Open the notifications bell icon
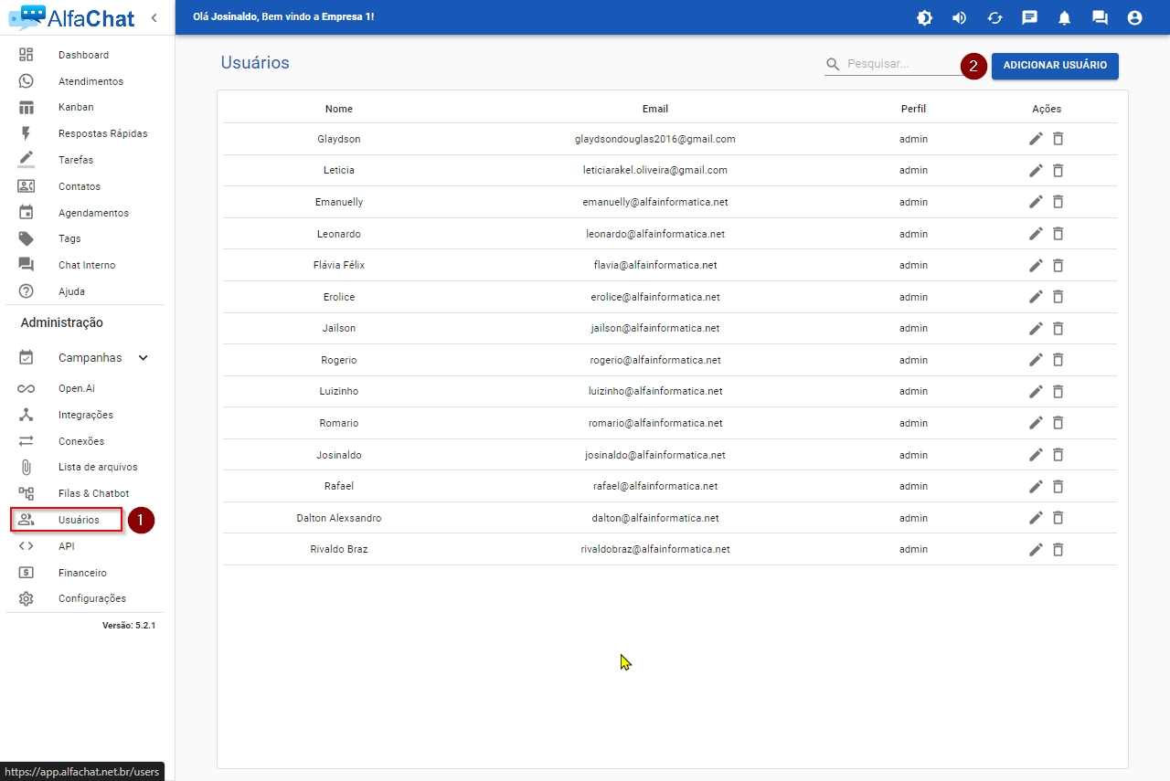The image size is (1170, 781). coord(1064,17)
